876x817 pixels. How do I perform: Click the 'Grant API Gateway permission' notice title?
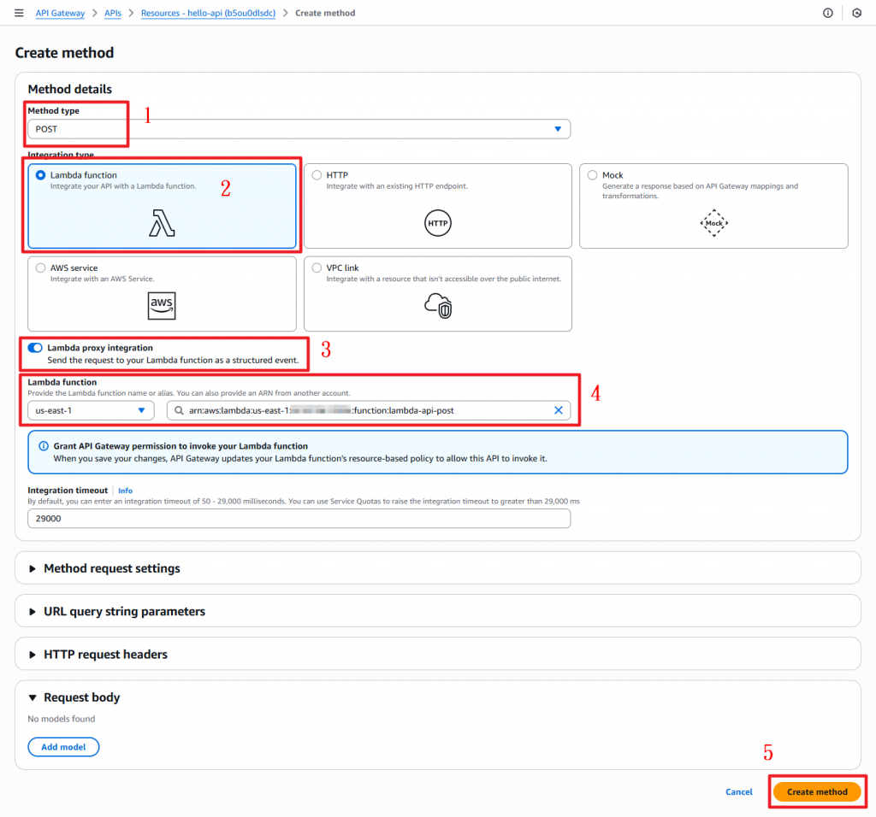point(181,446)
